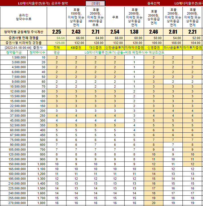Click the 온라인 청약수수료 cell
The height and width of the screenshot is (206, 203).
click(23, 17)
